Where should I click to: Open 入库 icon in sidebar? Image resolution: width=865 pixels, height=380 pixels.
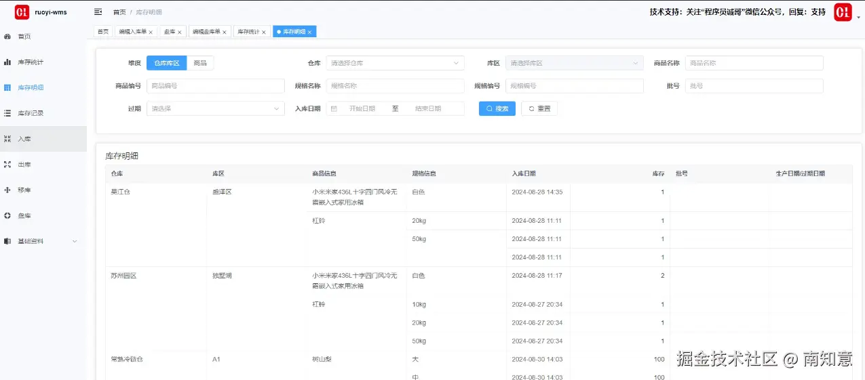coord(7,139)
